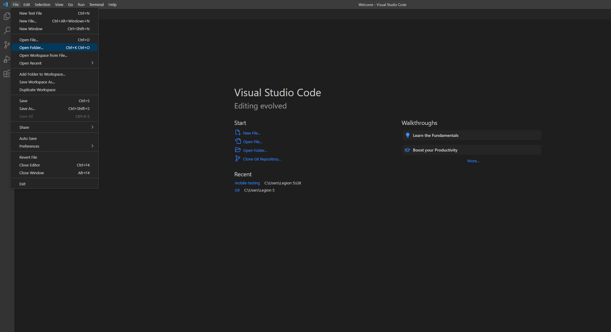Click the lightbulb icon on Learn the Fundamentals
Viewport: 611px width, 332px height.
click(408, 135)
